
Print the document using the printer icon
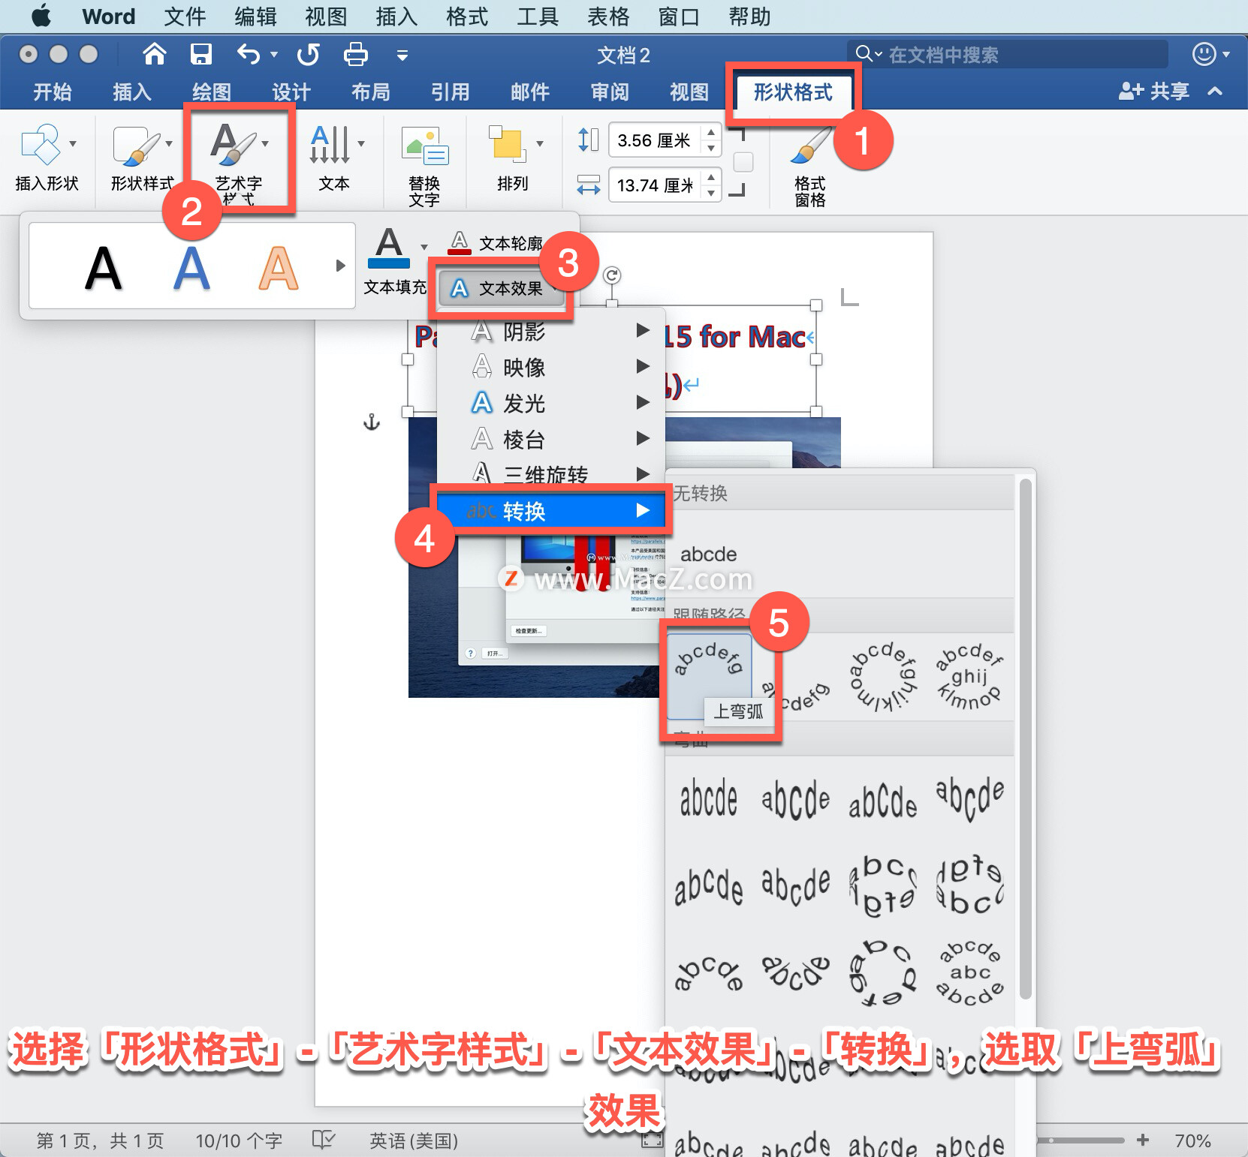(355, 54)
